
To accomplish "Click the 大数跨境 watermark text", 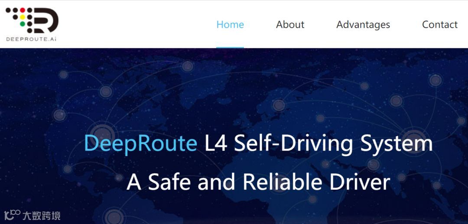I will pyautogui.click(x=41, y=215).
